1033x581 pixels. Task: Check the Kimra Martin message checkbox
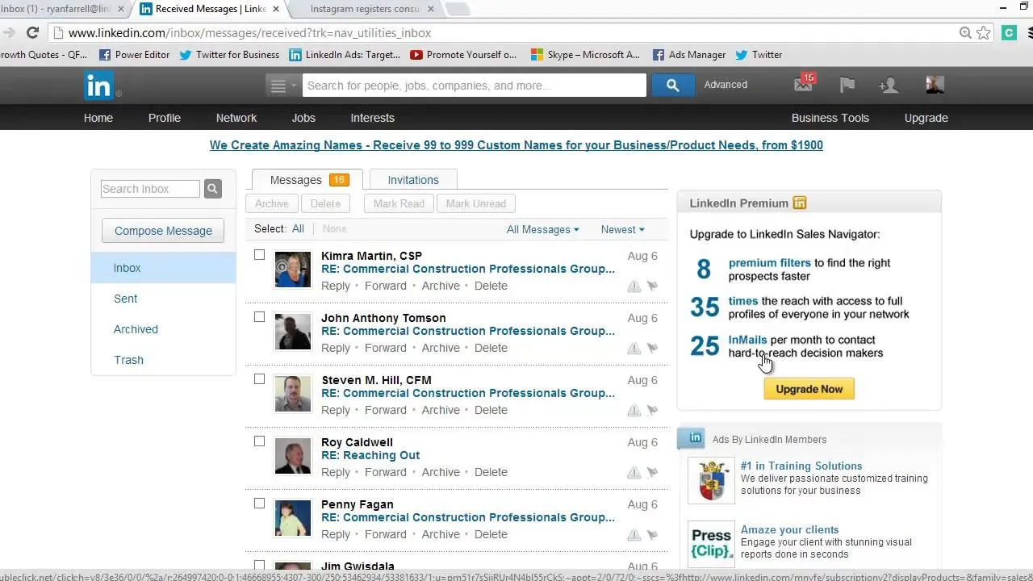pyautogui.click(x=259, y=255)
